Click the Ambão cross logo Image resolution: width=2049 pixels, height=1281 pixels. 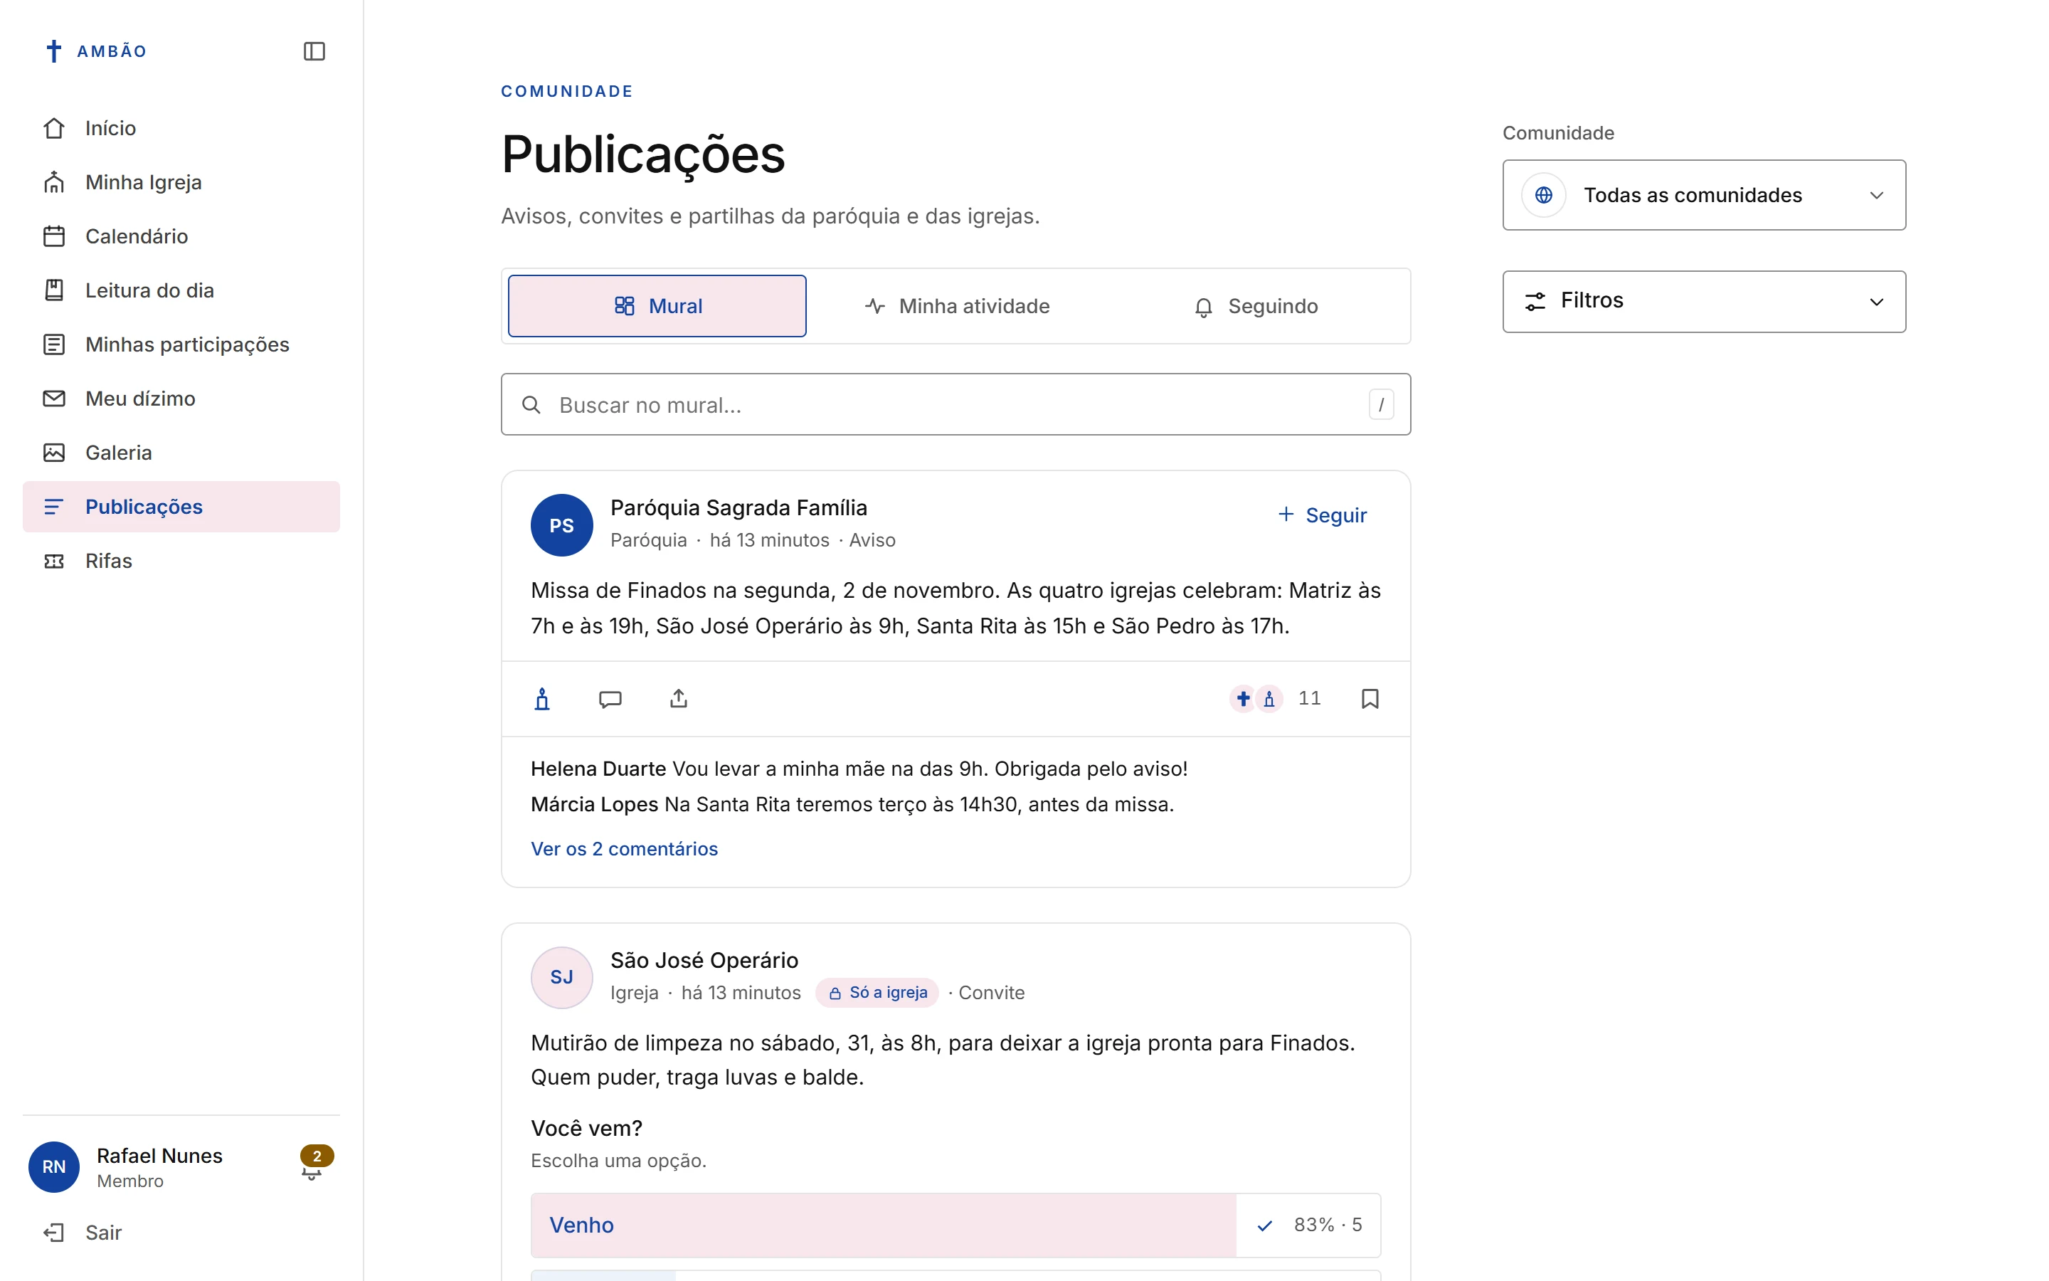tap(54, 51)
